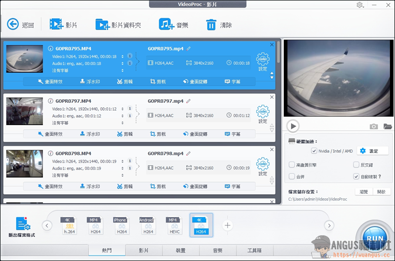The height and width of the screenshot is (261, 395).
Task: Switch to the 熱門 tab
Action: click(x=107, y=250)
